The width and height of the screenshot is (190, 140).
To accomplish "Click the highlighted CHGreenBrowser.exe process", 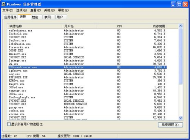I will [x=87, y=67].
